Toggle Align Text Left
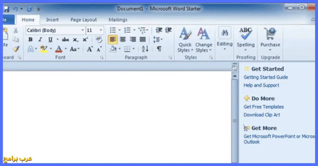Viewport: 318px width, 166px height. coord(113,40)
